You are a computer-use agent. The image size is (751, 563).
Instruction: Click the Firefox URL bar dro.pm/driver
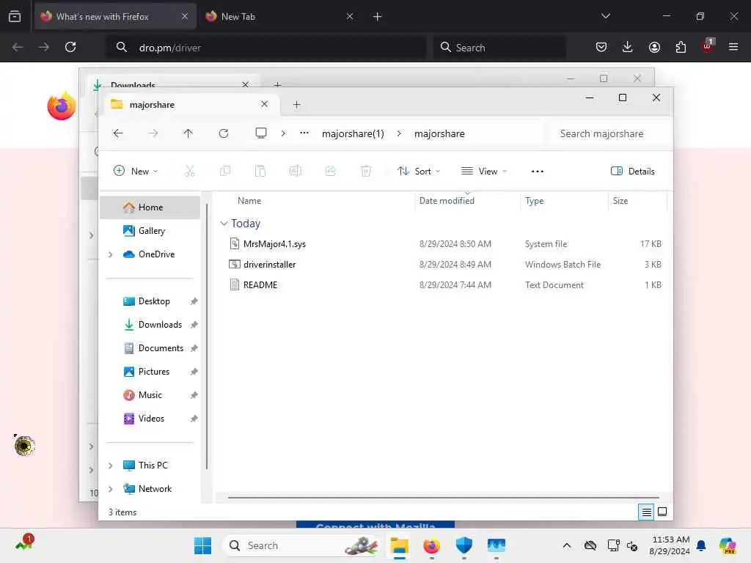tap(266, 47)
